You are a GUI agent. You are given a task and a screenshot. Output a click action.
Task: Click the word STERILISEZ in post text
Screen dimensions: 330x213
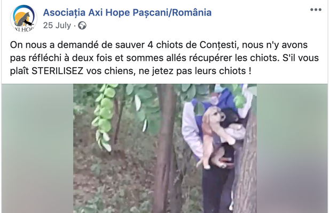coord(58,71)
